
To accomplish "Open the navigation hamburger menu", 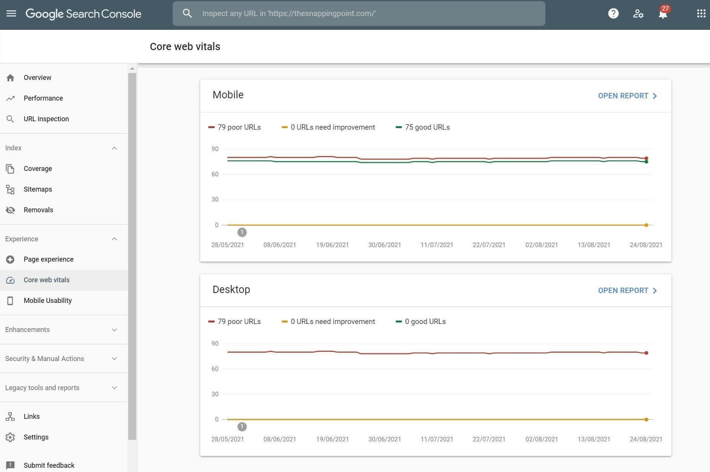I will coord(11,13).
